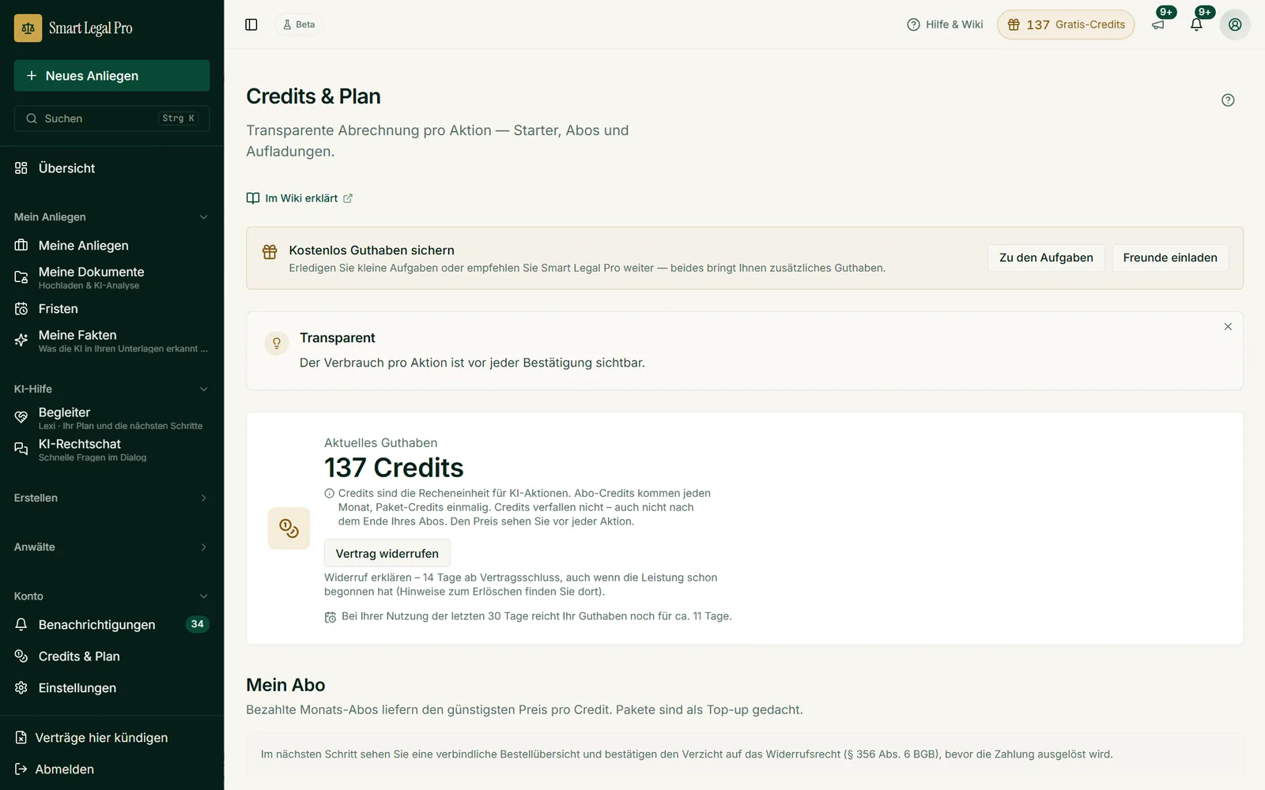This screenshot has height=790, width=1265.
Task: Dismiss the Transparent hint card
Action: 1228,326
